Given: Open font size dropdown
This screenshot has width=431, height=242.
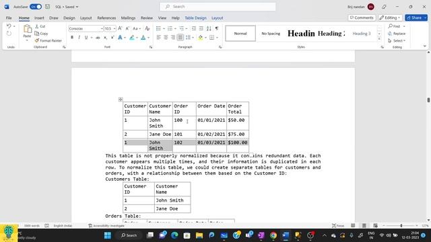Looking at the screenshot, I should coord(114,28).
